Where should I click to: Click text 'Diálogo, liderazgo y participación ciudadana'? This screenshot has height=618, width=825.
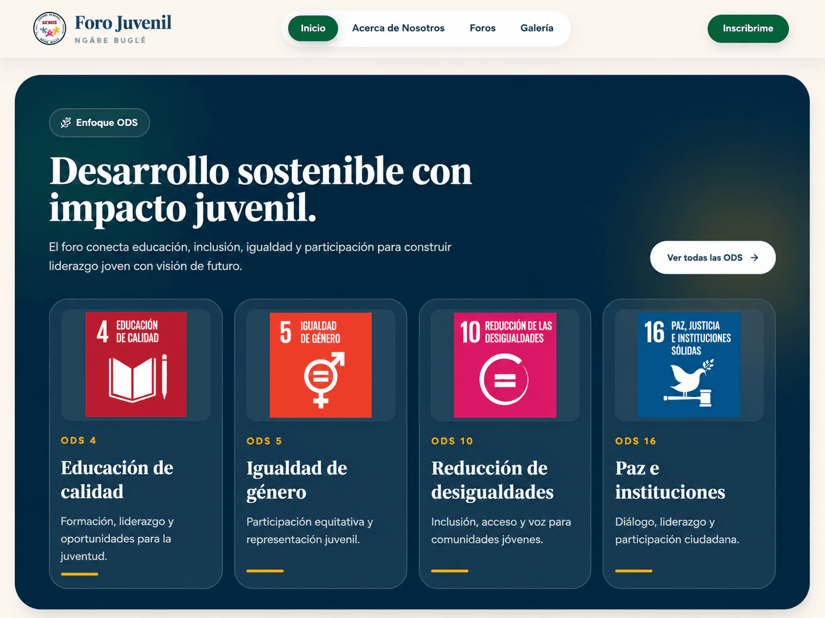pyautogui.click(x=677, y=530)
